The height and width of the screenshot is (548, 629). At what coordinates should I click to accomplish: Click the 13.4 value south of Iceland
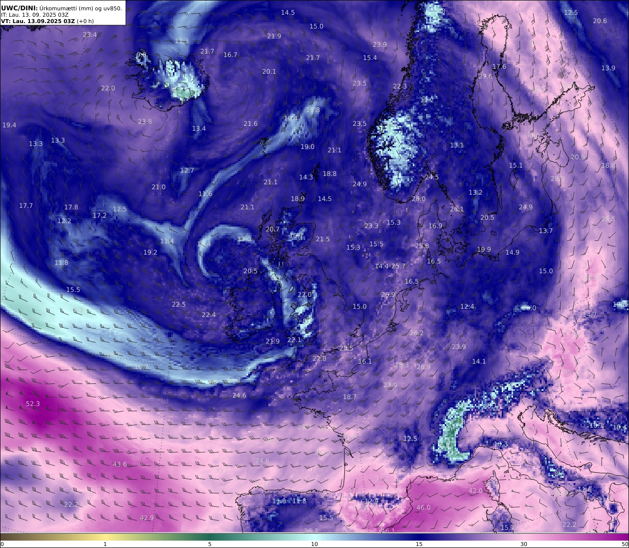[x=199, y=128]
